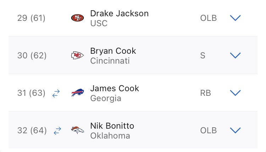This screenshot has height=152, width=266.
Task: Click the Cincinnati college label
Action: [110, 61]
